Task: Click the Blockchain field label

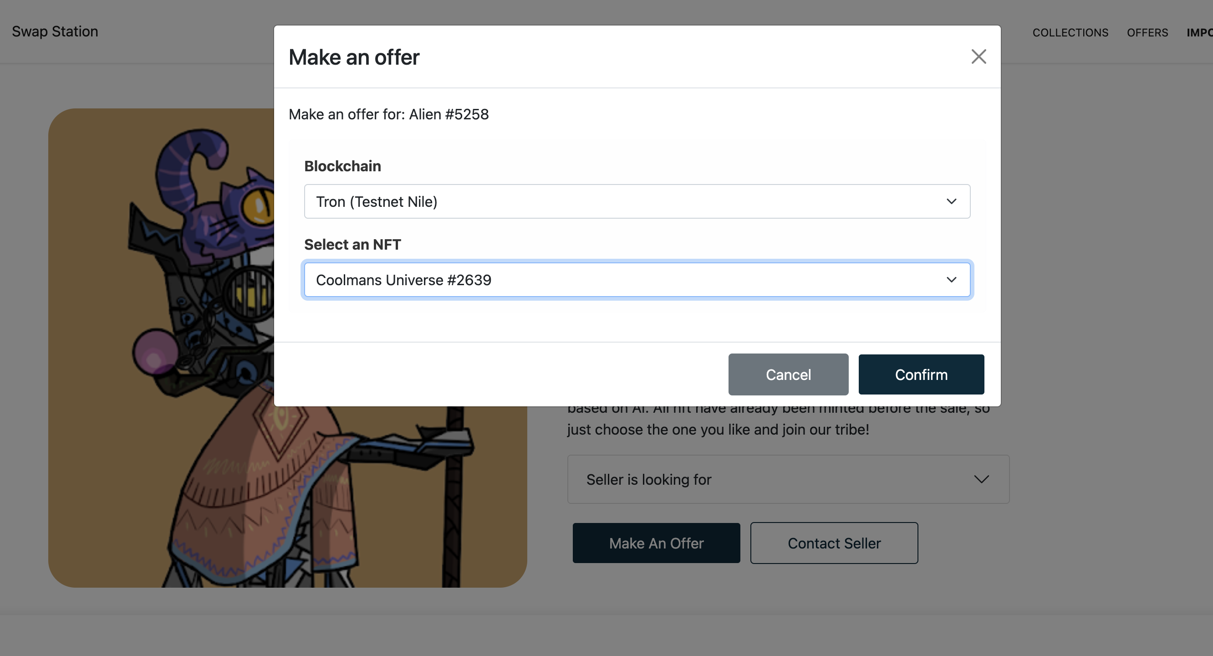Action: [x=342, y=166]
